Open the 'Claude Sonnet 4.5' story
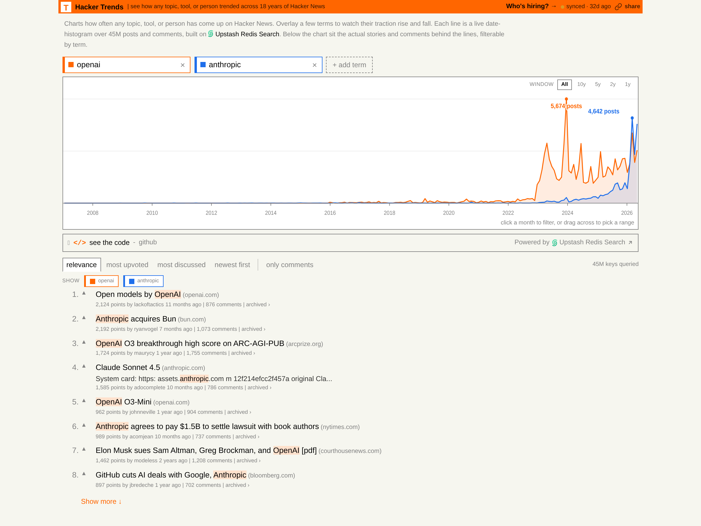 tap(128, 368)
